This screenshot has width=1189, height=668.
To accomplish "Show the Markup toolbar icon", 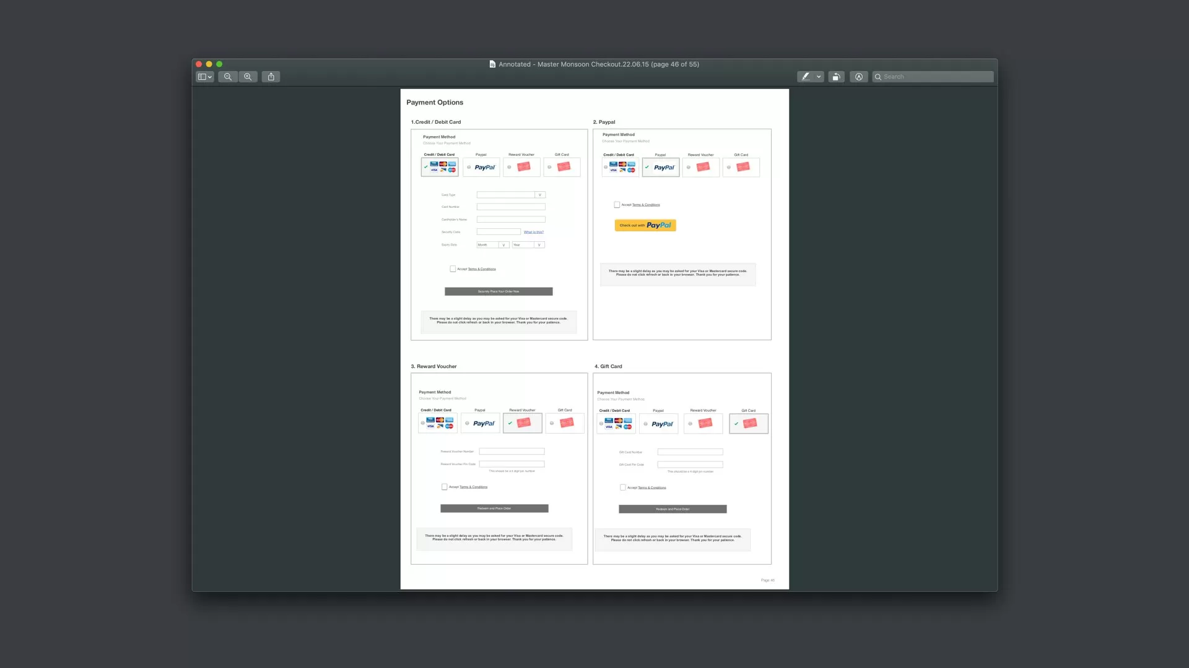I will click(858, 77).
